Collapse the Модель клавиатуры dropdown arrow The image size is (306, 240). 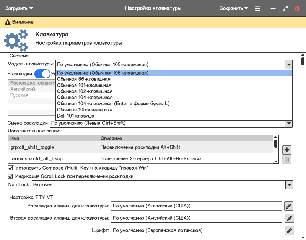click(289, 65)
